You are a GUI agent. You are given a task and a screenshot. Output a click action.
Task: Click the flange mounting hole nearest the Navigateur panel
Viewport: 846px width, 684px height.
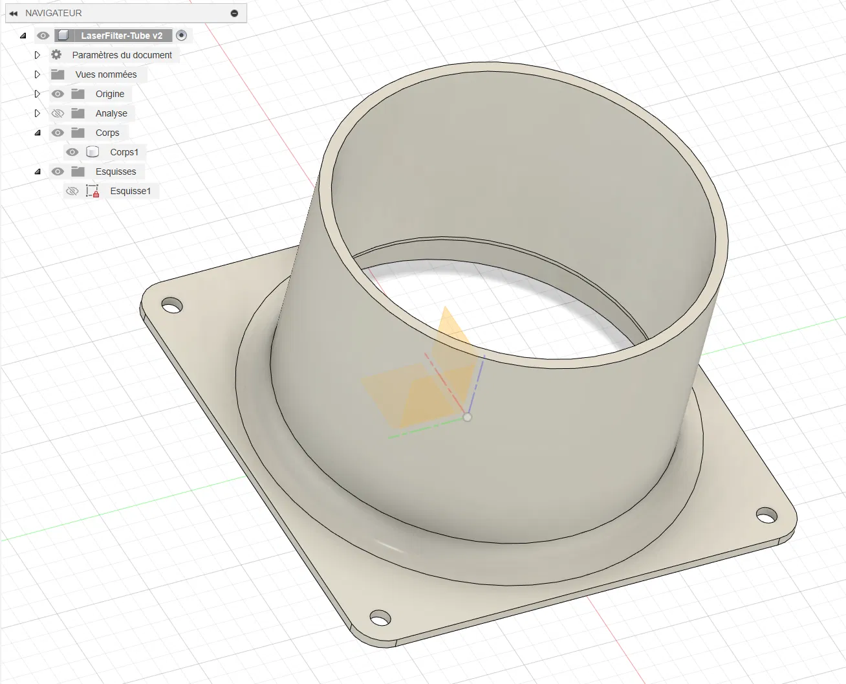point(172,305)
